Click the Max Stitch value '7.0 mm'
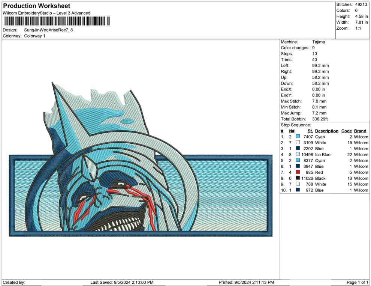Viewport: 371px width, 286px height. point(319,101)
